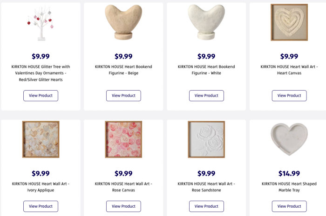Select the heart-shaped marble tray image

(x=289, y=139)
